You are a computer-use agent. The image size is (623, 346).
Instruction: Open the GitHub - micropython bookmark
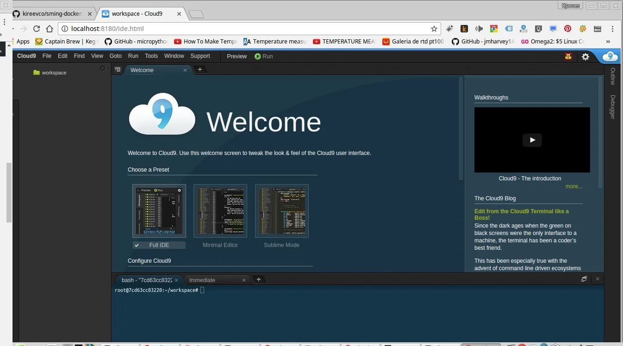coord(136,42)
